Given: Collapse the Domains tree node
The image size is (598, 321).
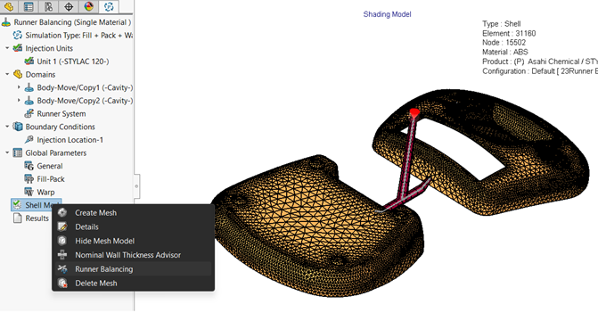Looking at the screenshot, I should (x=7, y=74).
